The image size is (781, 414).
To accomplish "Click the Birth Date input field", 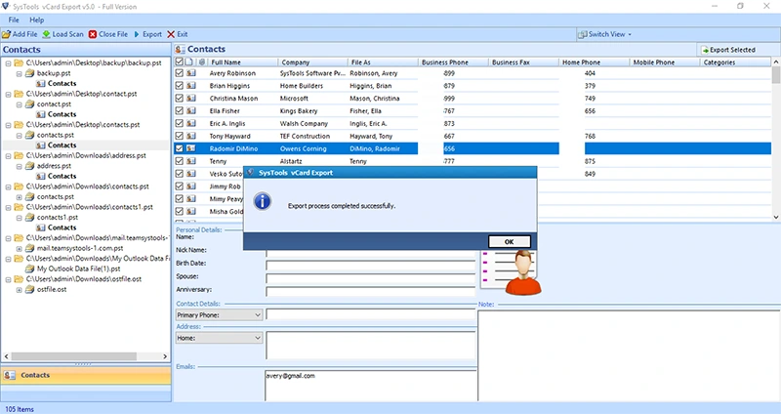I will 371,265.
